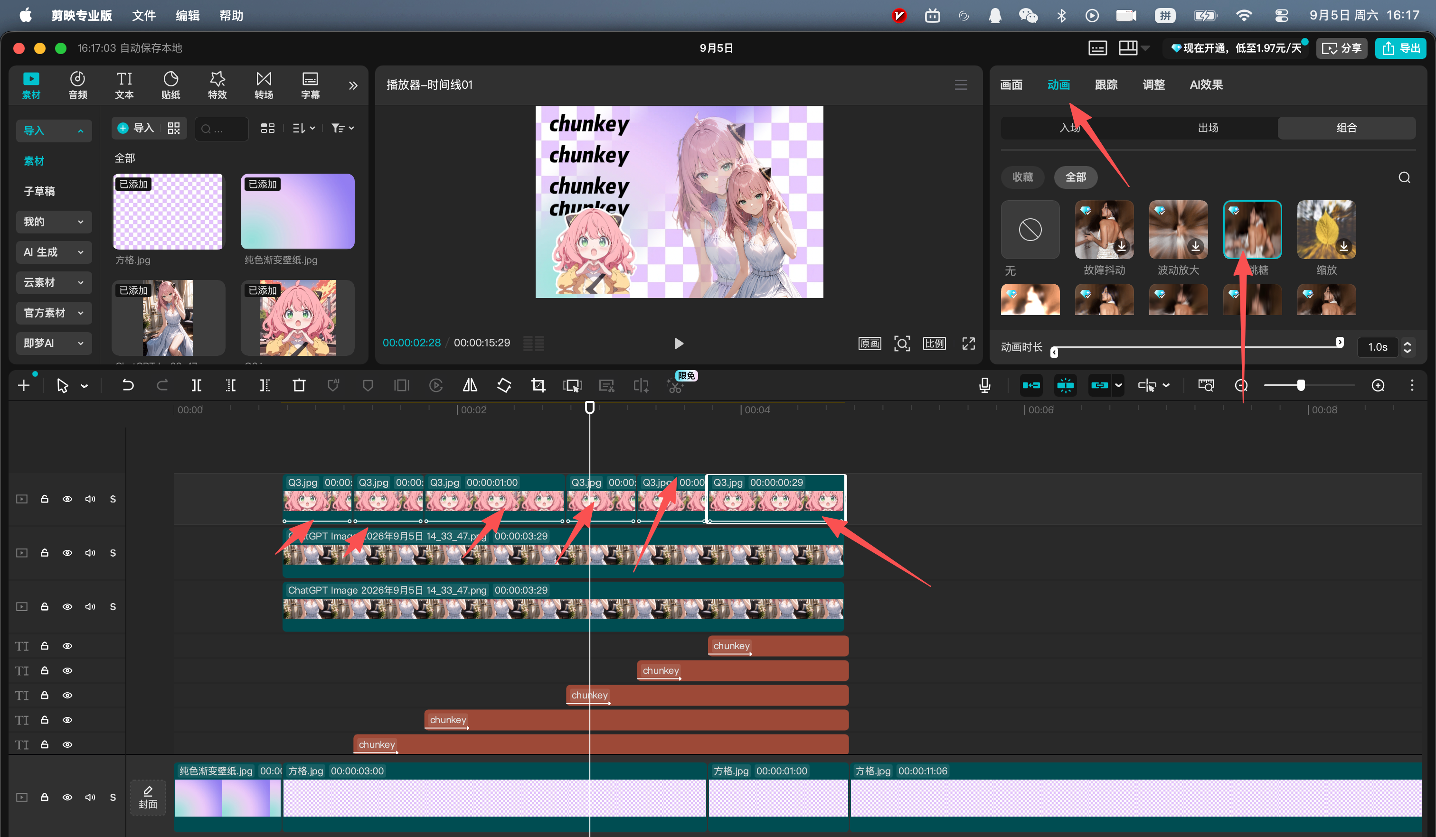Switch to the 跟踪 tab
The width and height of the screenshot is (1436, 837).
coord(1106,85)
